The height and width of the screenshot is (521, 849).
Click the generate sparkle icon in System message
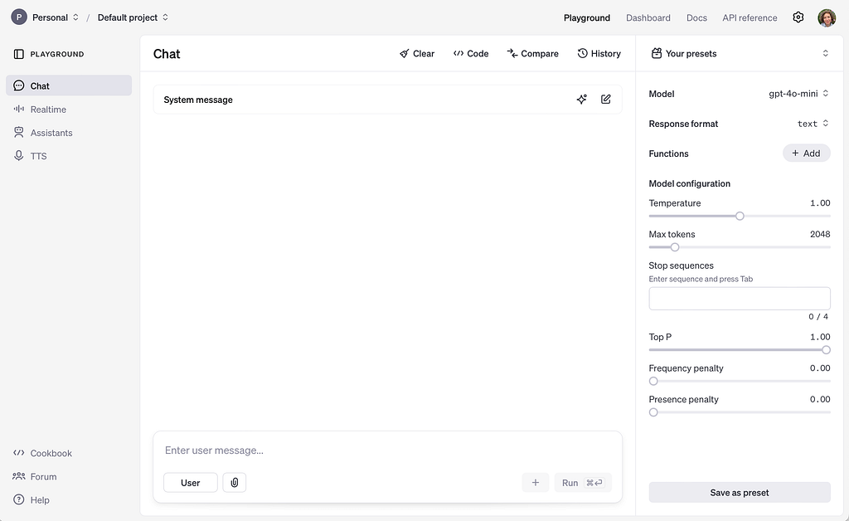581,99
